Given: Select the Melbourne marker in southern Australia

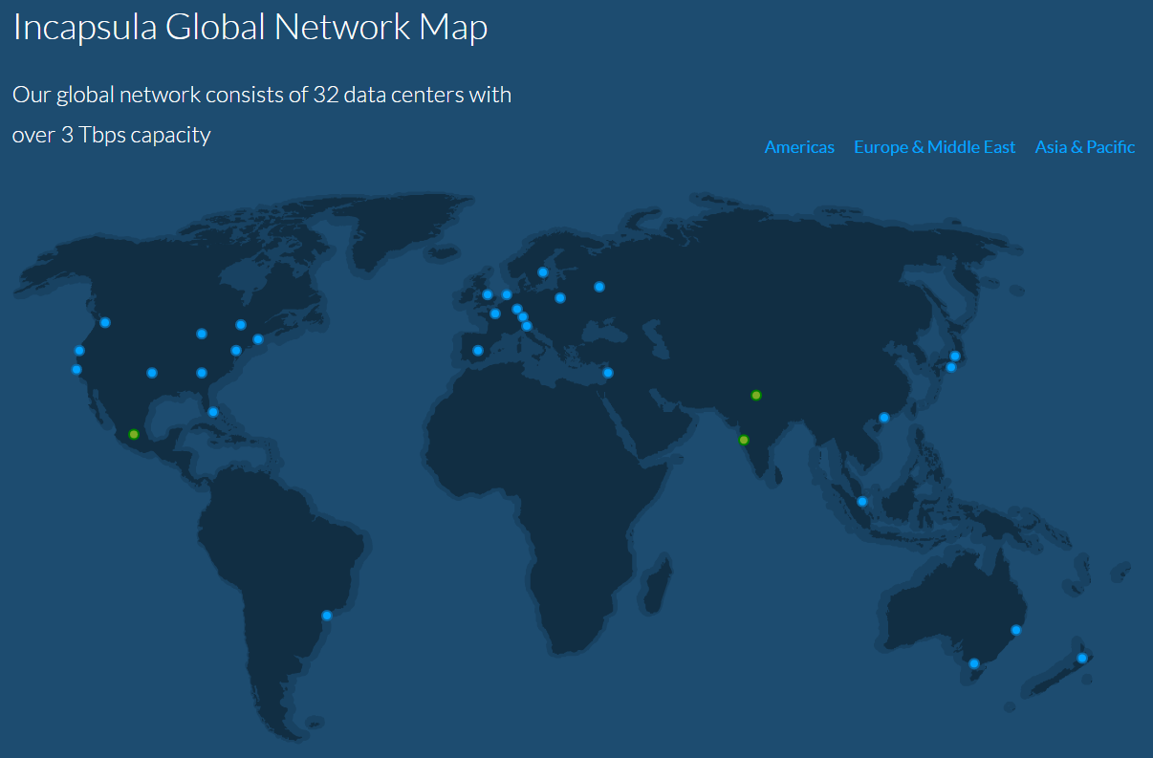Looking at the screenshot, I should point(972,661).
